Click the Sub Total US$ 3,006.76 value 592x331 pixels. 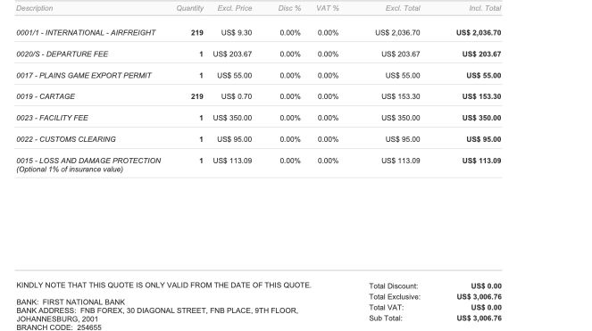(x=479, y=319)
